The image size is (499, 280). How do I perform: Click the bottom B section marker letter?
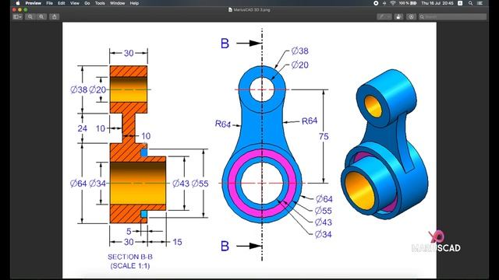tap(225, 246)
